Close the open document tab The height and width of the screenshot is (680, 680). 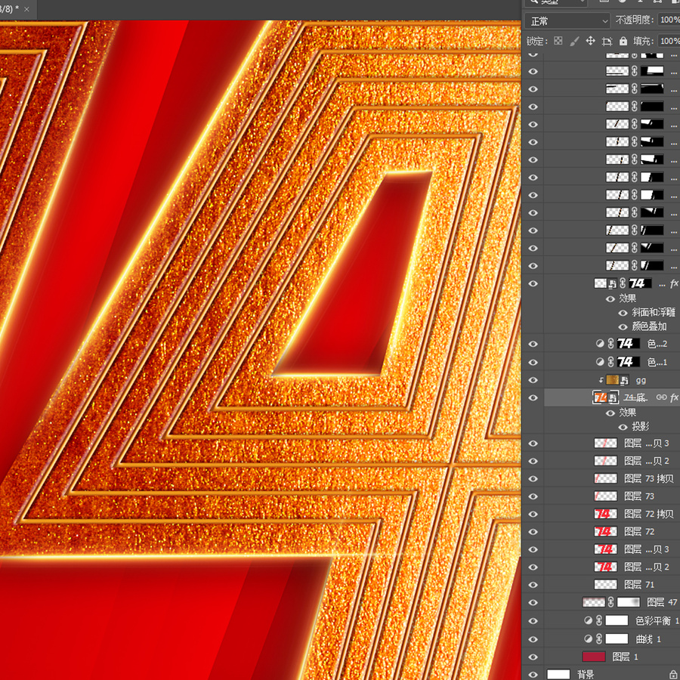[x=26, y=9]
